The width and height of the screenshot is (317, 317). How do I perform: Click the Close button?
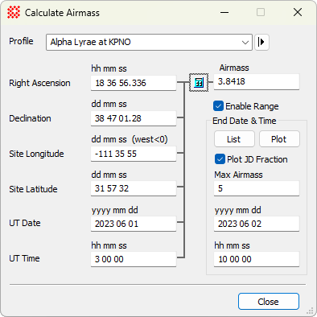(269, 302)
